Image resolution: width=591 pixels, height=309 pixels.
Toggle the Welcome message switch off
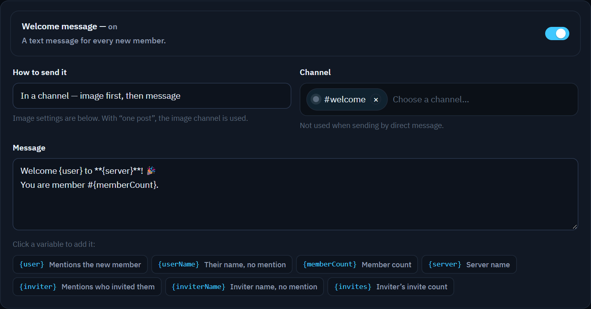pyautogui.click(x=557, y=33)
